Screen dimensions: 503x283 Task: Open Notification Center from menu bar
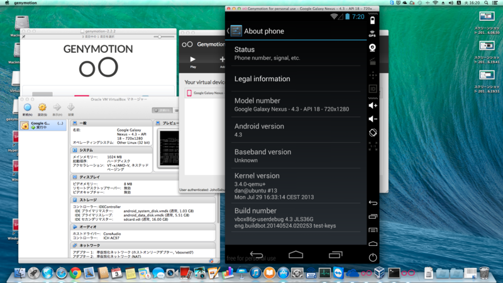click(495, 3)
